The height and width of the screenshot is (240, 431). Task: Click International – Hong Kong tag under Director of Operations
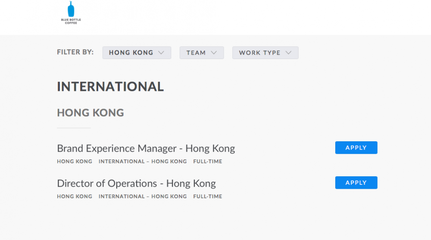(143, 196)
